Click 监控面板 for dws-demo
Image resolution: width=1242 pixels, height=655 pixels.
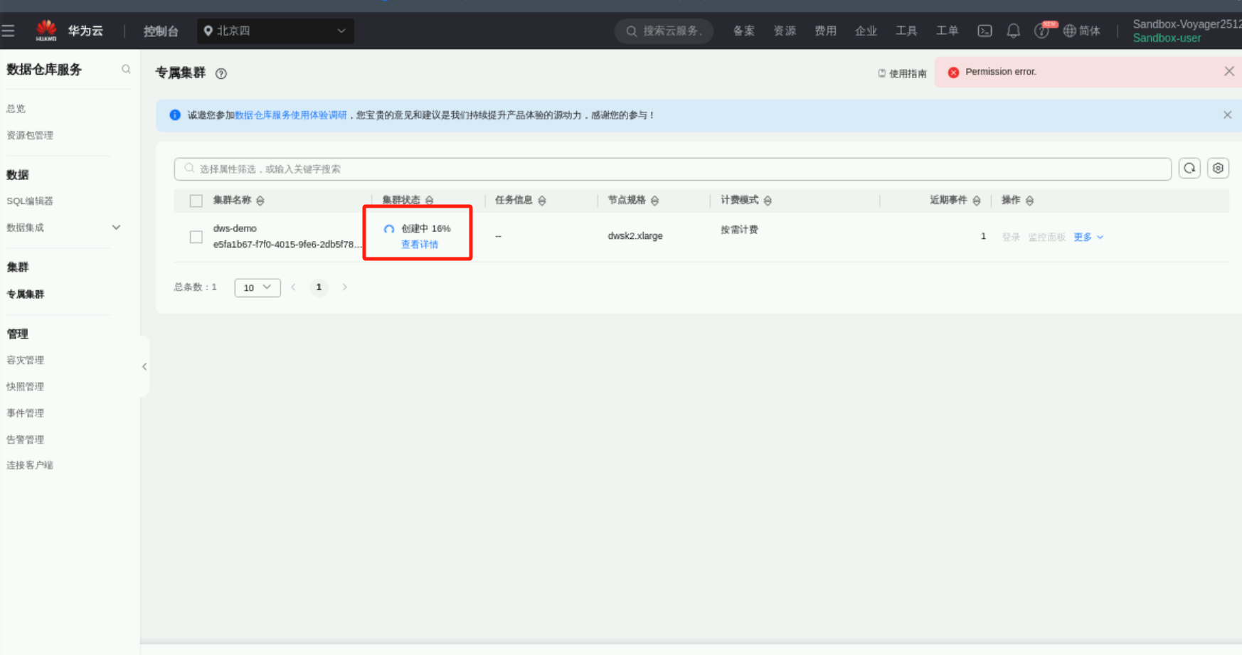pyautogui.click(x=1046, y=237)
